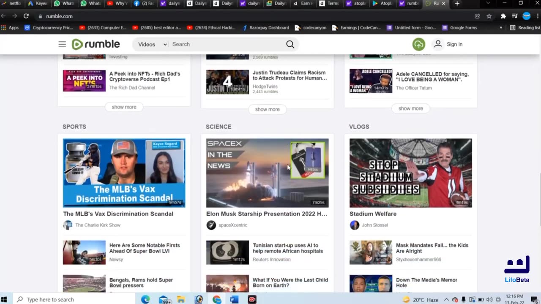Image resolution: width=541 pixels, height=304 pixels.
Task: Open the Chrome media controls icon
Action: point(515,16)
